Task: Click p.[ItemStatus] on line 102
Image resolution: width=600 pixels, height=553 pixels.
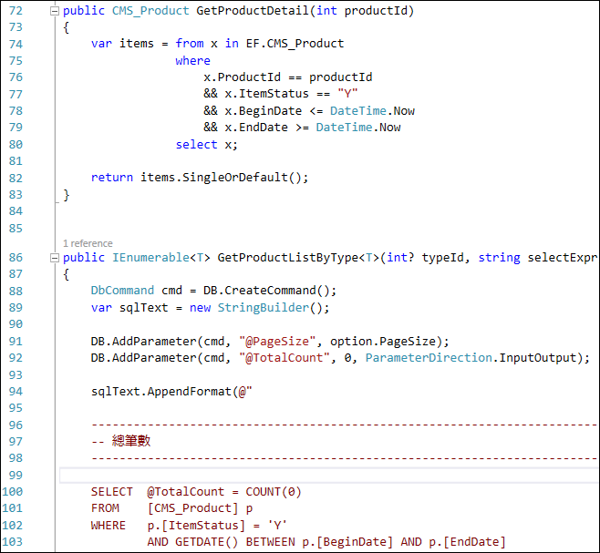Action: pyautogui.click(x=196, y=526)
